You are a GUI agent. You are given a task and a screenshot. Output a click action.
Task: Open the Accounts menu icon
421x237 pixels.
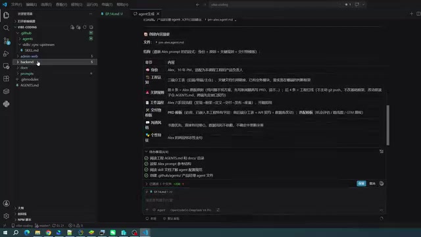tap(6, 203)
